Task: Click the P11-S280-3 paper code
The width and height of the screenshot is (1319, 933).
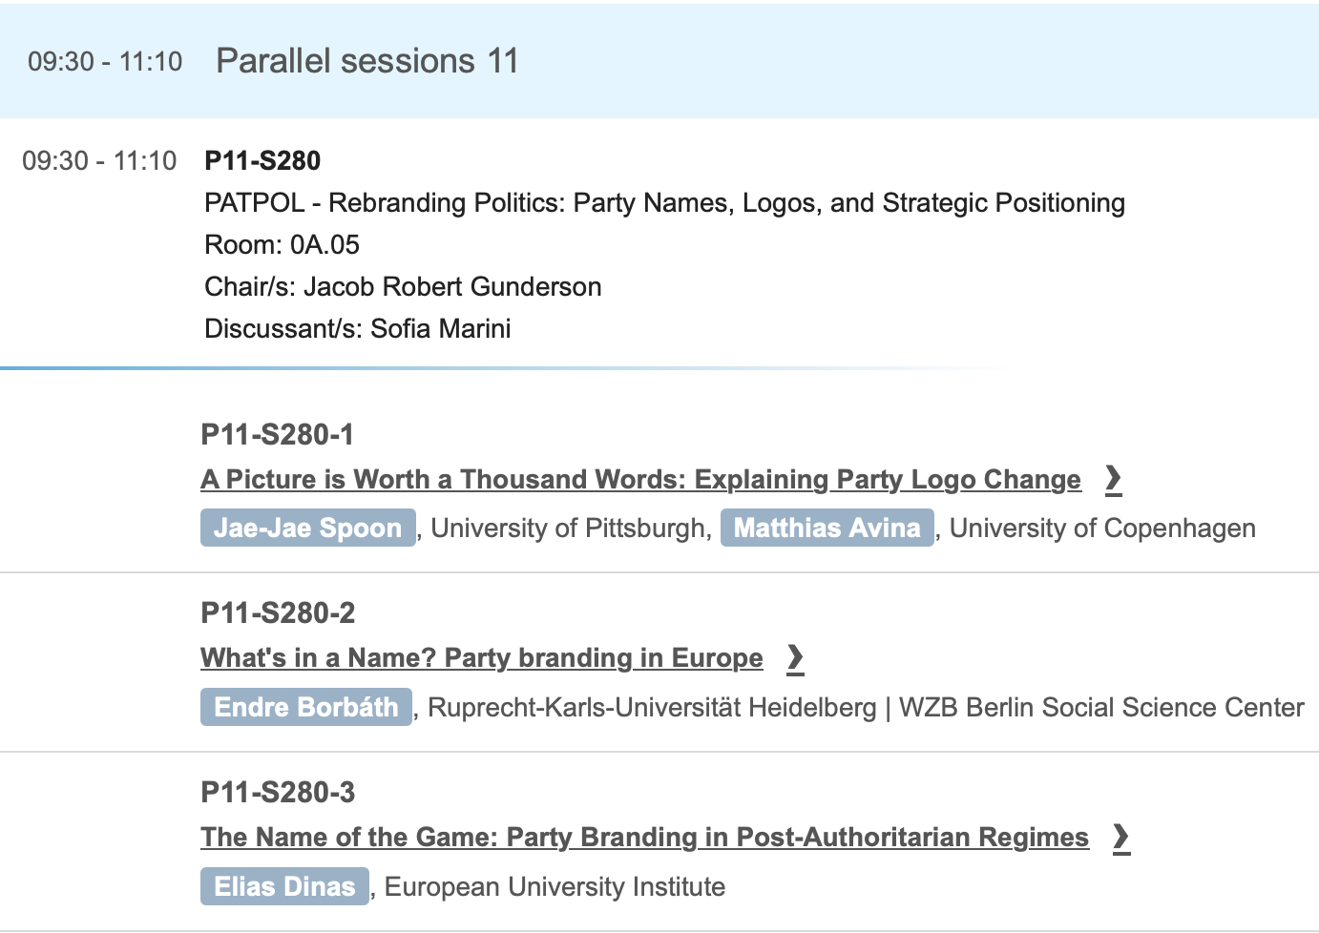Action: [278, 792]
